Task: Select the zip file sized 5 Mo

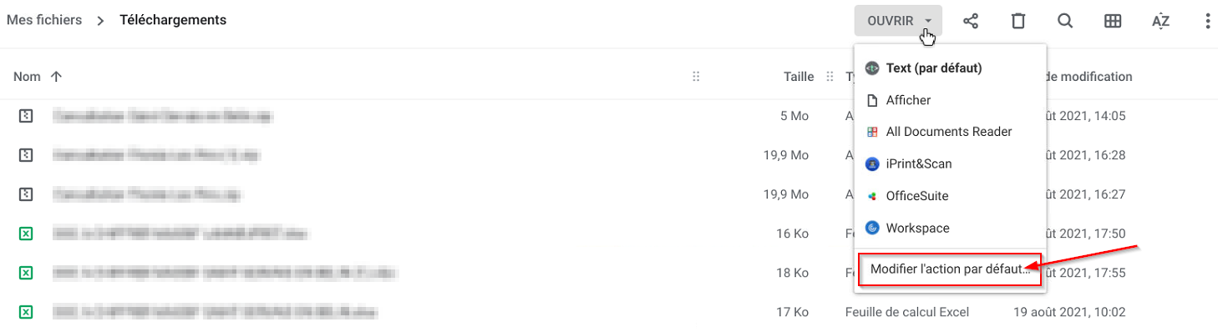Action: (x=418, y=116)
